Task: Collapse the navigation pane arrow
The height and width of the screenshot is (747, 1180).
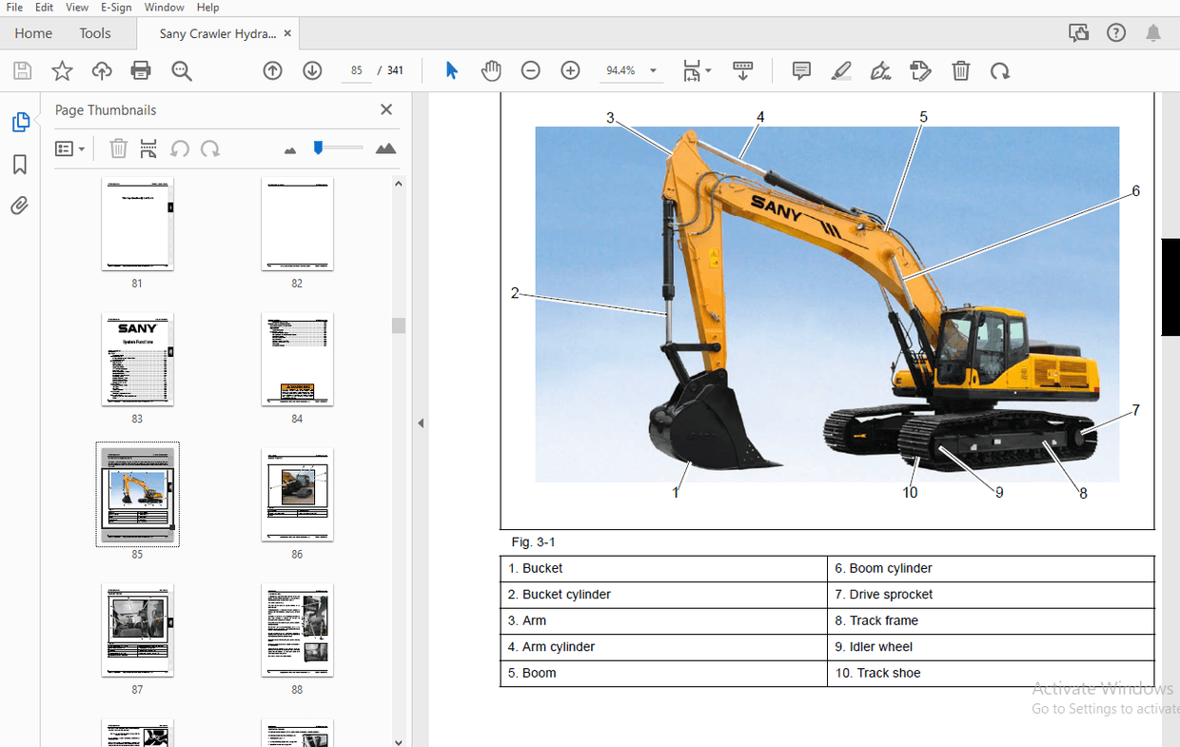Action: (421, 423)
